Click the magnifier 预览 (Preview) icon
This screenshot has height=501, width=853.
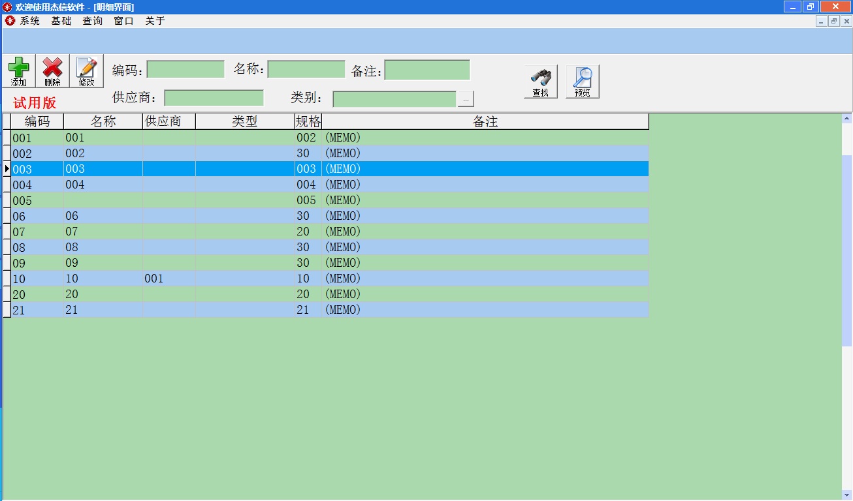(582, 82)
